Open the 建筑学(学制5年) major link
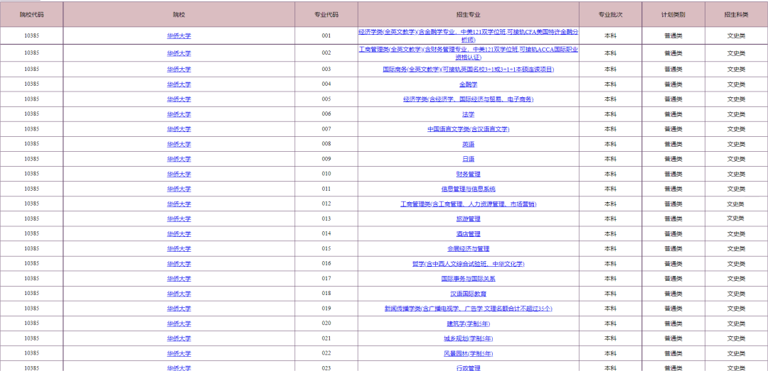Screen dimensions: 768x371 click(x=468, y=323)
